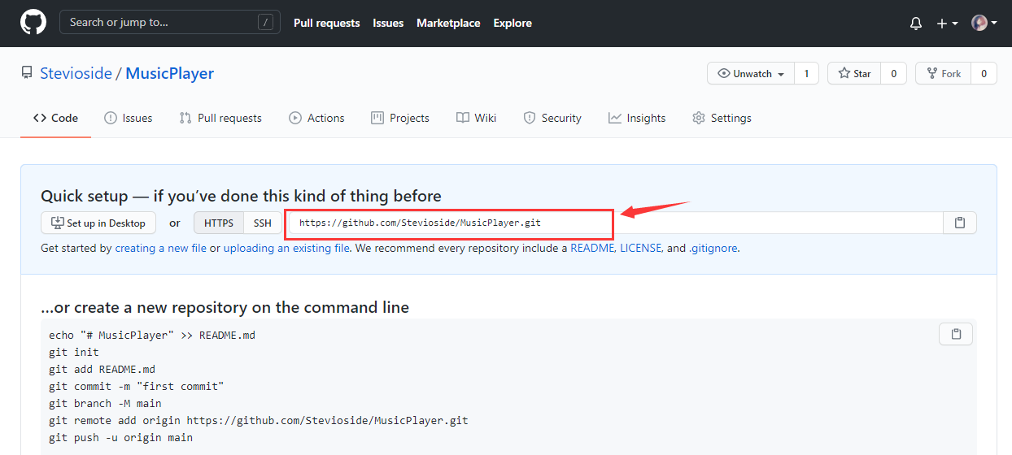Click the repository URL text field
The height and width of the screenshot is (455, 1012).
coord(617,223)
